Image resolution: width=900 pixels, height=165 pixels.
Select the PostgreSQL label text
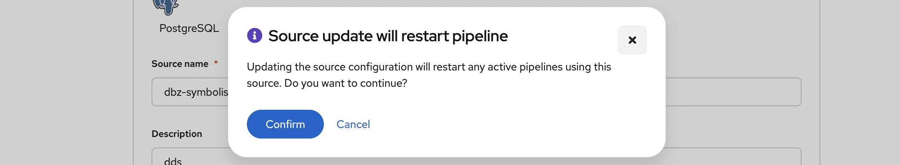point(189,28)
